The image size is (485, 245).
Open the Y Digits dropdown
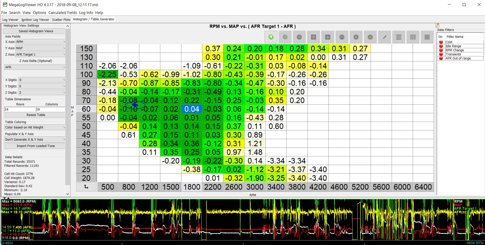coord(42,86)
